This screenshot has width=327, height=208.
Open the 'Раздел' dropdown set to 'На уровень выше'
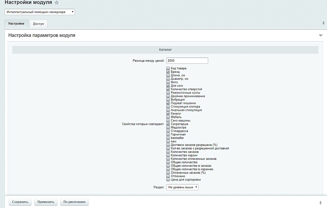pos(182,187)
